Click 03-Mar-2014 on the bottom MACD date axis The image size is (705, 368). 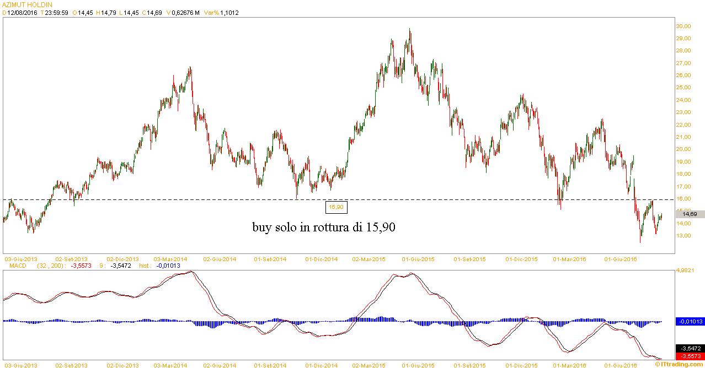172,365
